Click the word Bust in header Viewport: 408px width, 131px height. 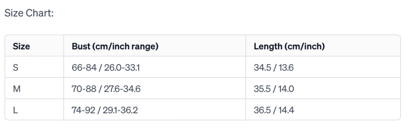tap(80, 46)
